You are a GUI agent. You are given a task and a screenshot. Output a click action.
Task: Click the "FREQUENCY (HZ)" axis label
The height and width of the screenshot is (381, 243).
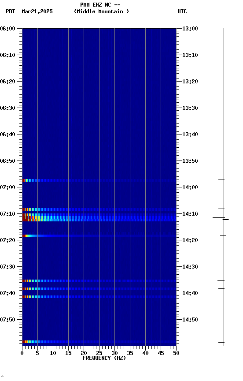click(x=104, y=358)
